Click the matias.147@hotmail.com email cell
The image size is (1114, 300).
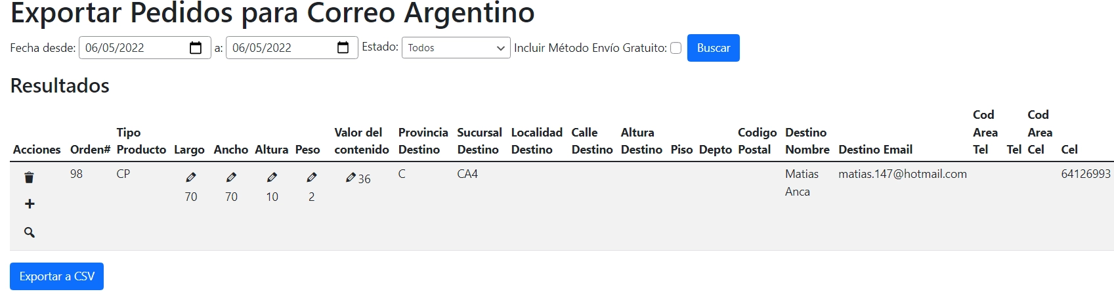pos(902,174)
